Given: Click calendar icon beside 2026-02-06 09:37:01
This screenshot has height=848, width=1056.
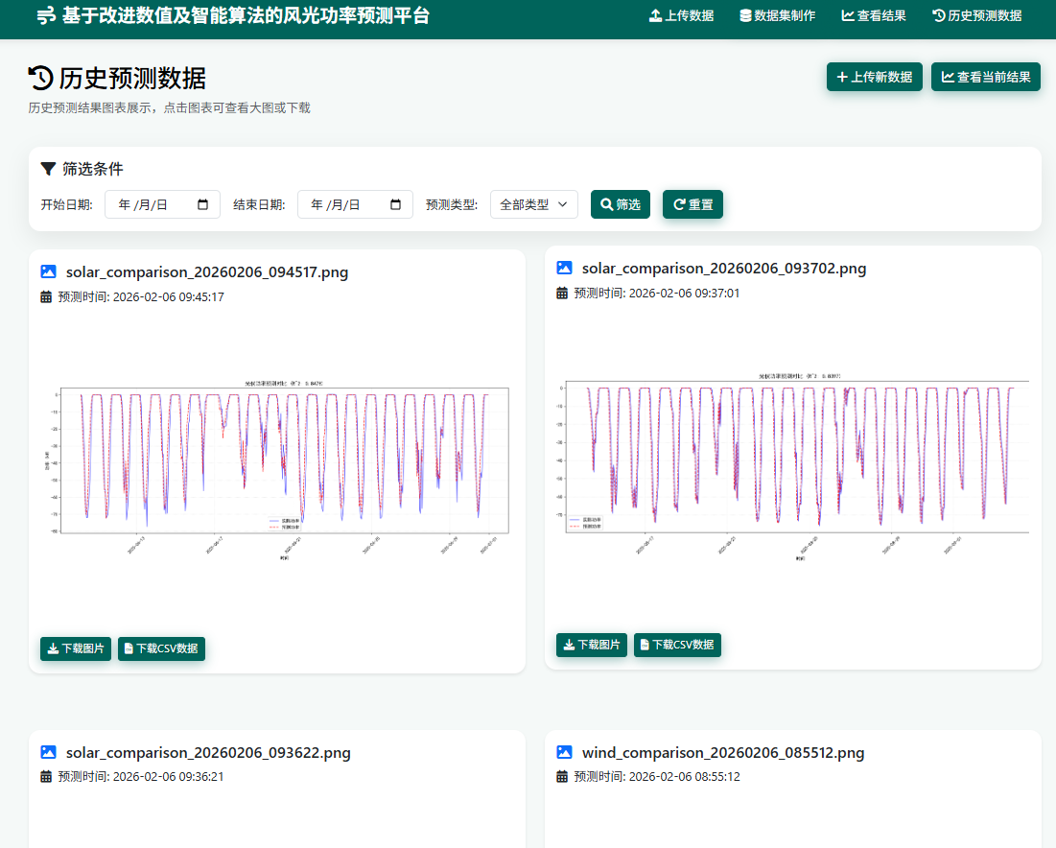Looking at the screenshot, I should pos(562,293).
